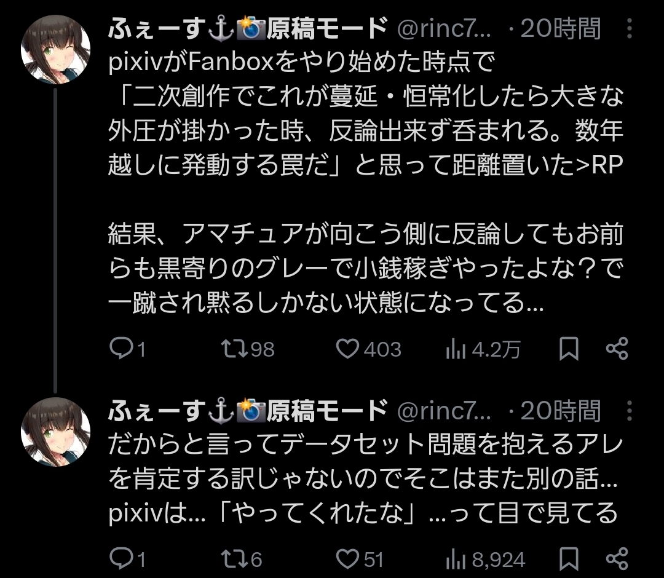Open @rinc7 handle on second tweet
This screenshot has width=664, height=578.
tap(445, 410)
